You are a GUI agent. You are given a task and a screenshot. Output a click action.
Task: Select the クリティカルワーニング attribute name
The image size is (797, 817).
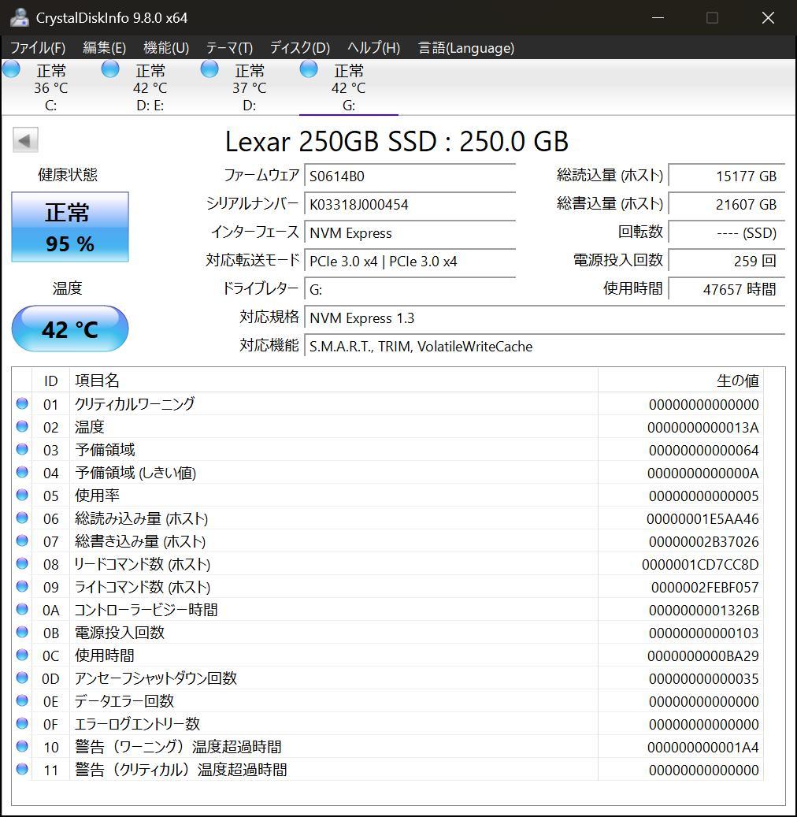135,404
